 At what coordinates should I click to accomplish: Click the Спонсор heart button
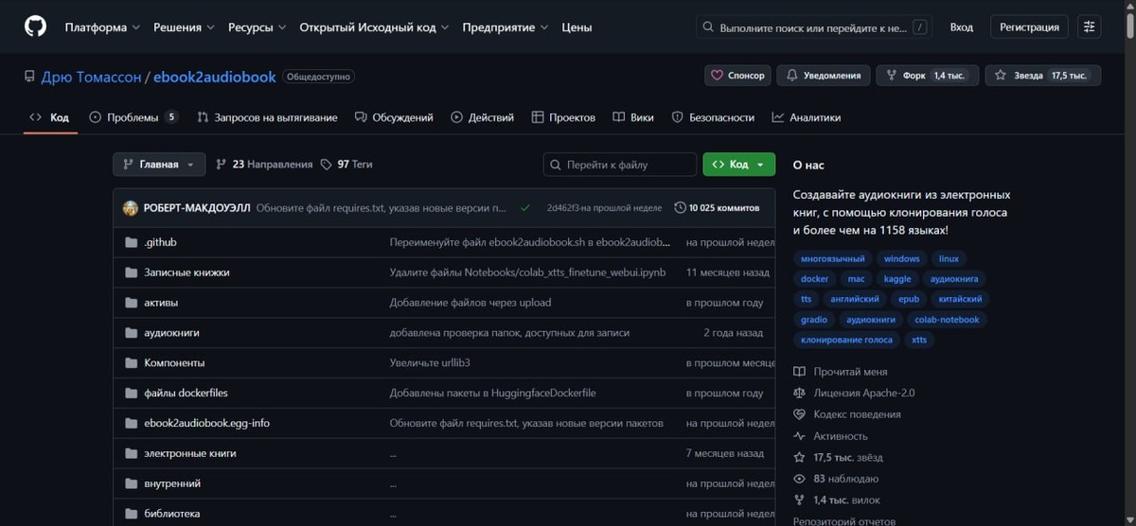[738, 76]
